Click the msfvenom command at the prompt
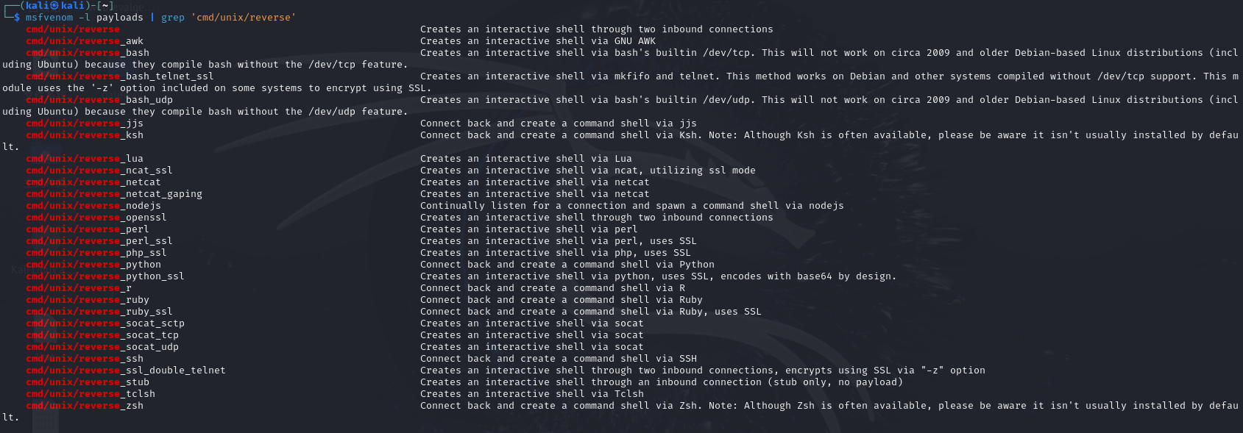This screenshot has width=1243, height=433. (49, 18)
